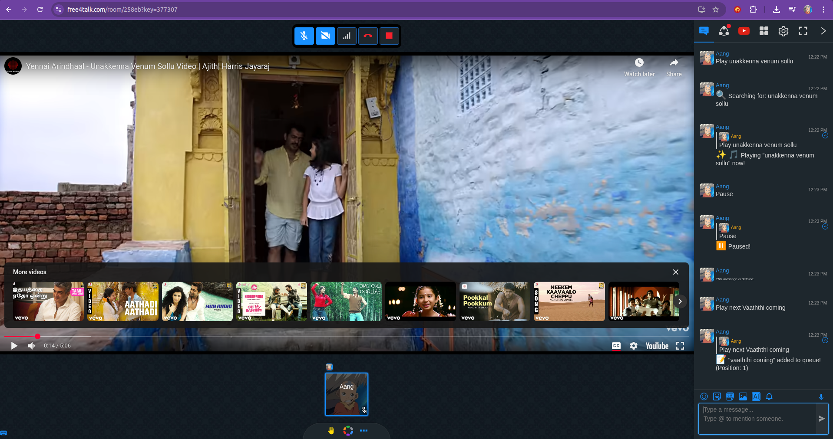
Task: Close the More videos overlay
Action: [676, 272]
